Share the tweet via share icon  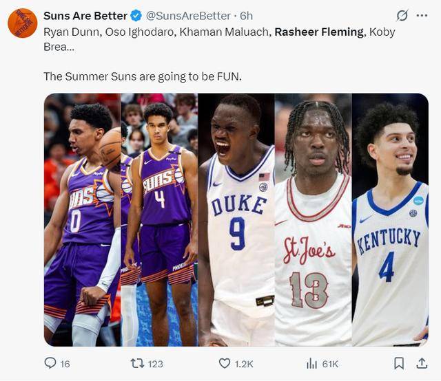click(420, 363)
